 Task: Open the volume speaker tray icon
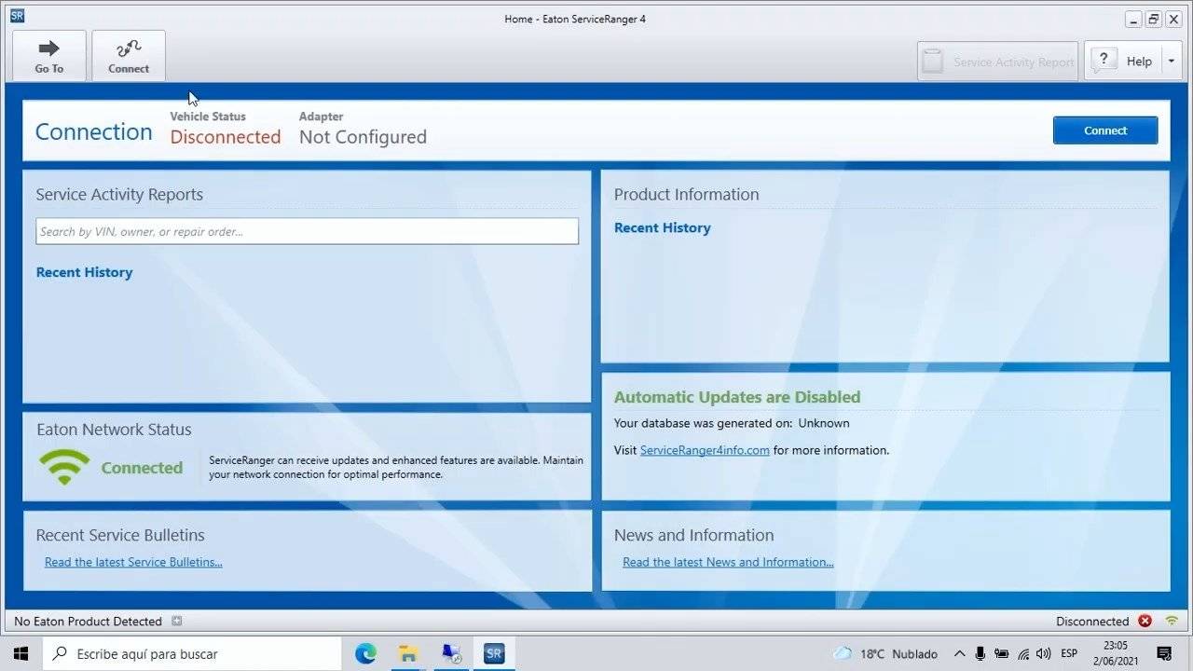tap(1044, 653)
